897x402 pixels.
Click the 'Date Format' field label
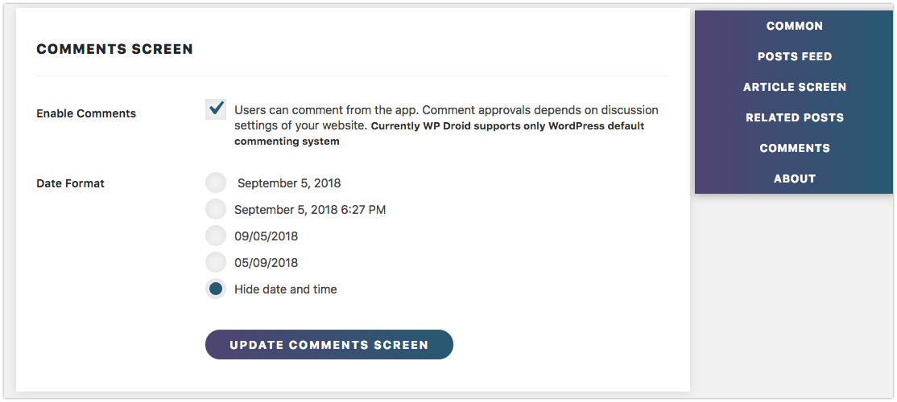[x=70, y=184]
